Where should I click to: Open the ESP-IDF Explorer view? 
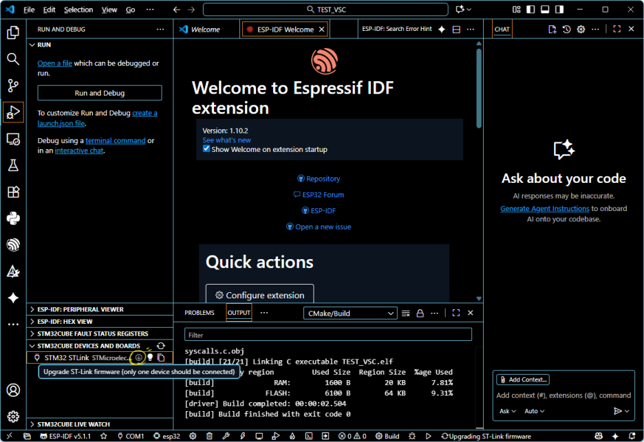pos(13,245)
